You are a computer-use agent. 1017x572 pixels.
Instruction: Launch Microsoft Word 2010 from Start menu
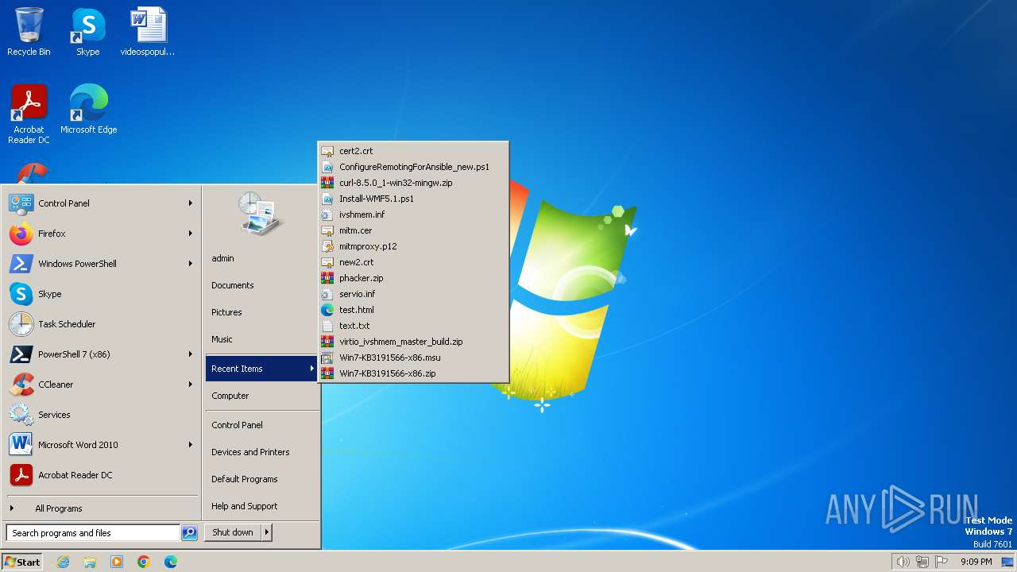tap(101, 445)
